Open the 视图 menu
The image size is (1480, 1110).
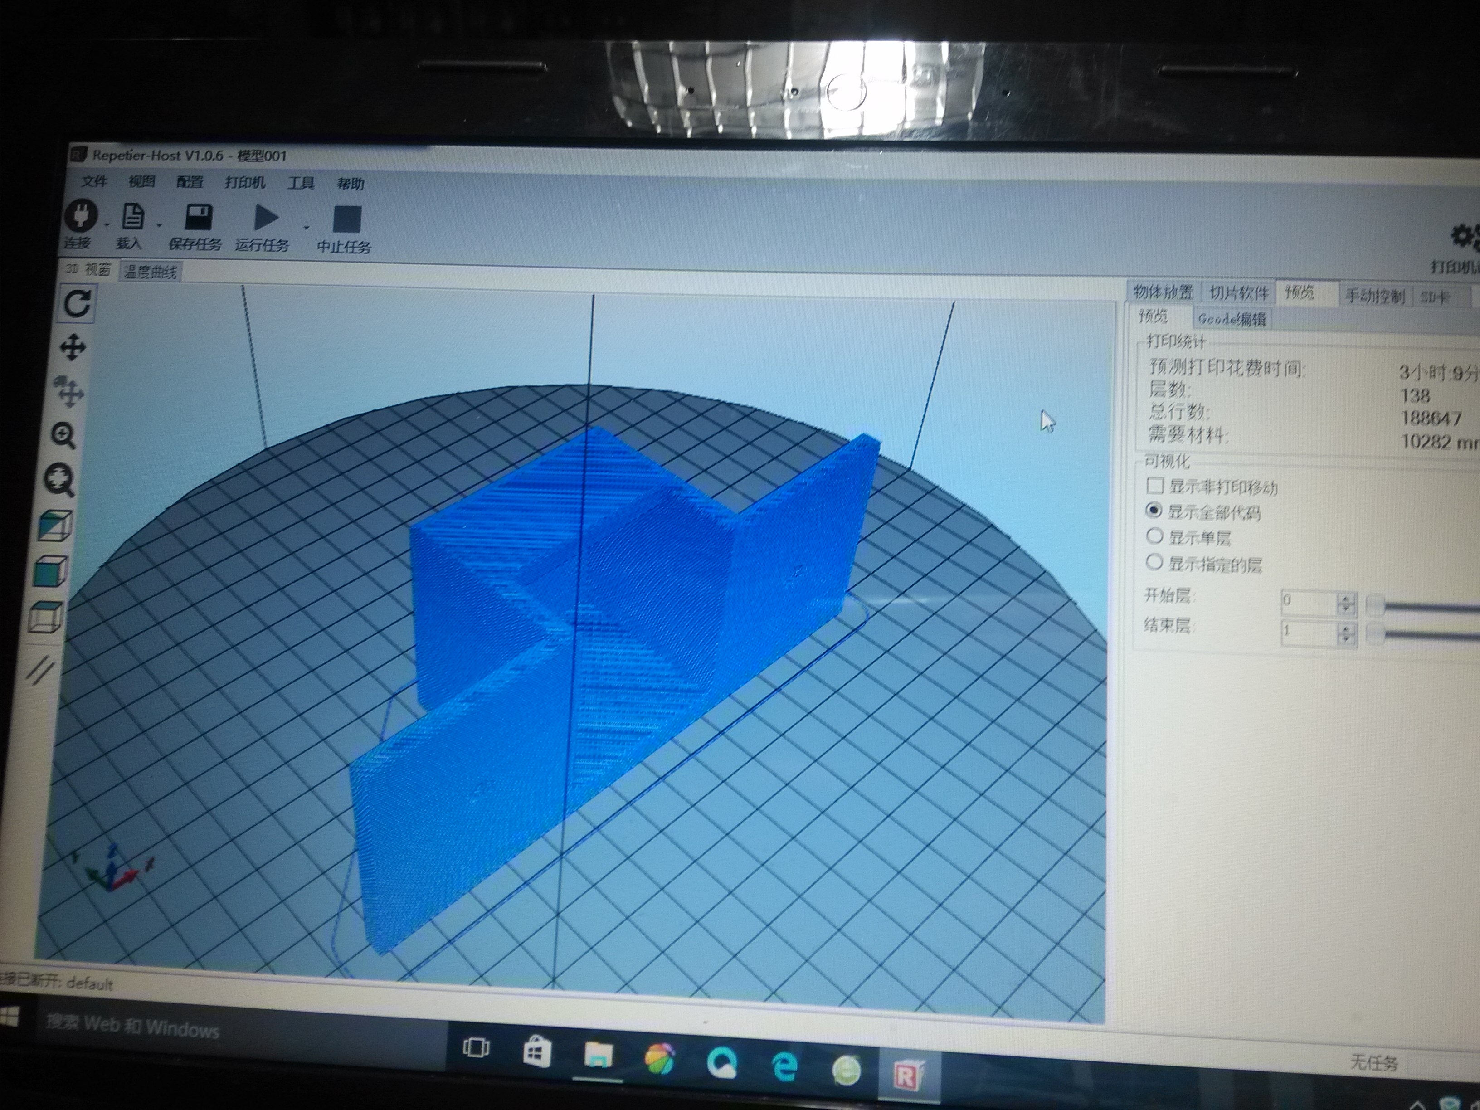142,182
